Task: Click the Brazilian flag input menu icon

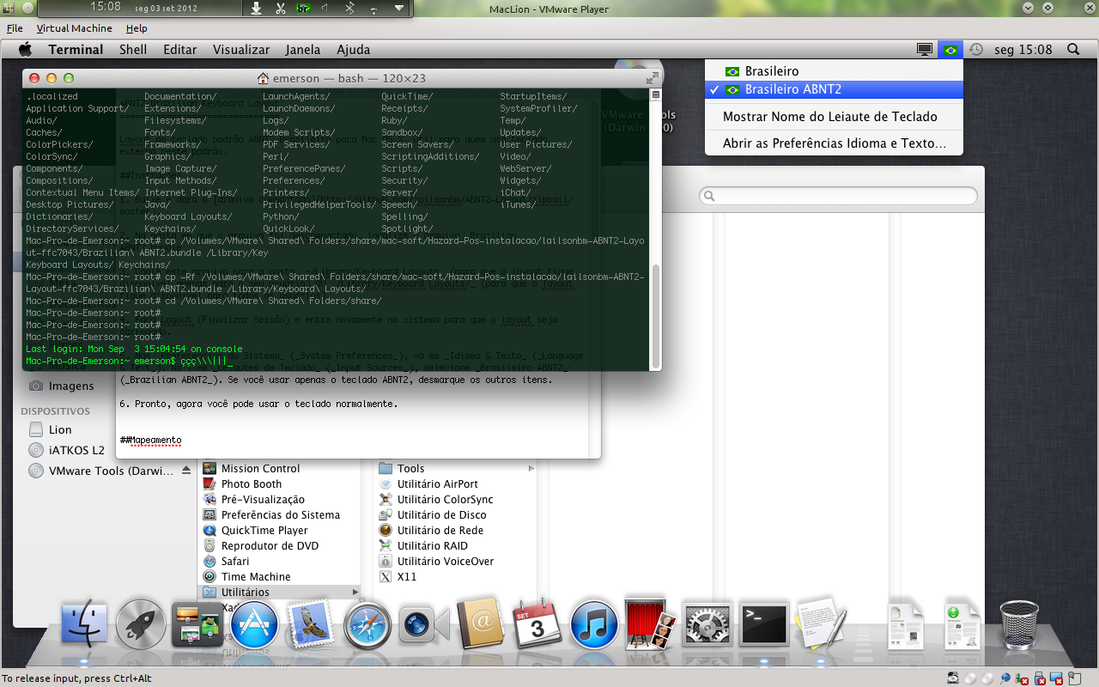Action: click(x=950, y=50)
